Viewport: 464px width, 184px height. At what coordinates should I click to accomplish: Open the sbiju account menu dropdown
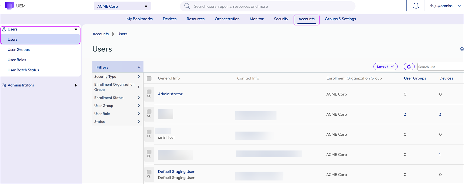coord(445,6)
